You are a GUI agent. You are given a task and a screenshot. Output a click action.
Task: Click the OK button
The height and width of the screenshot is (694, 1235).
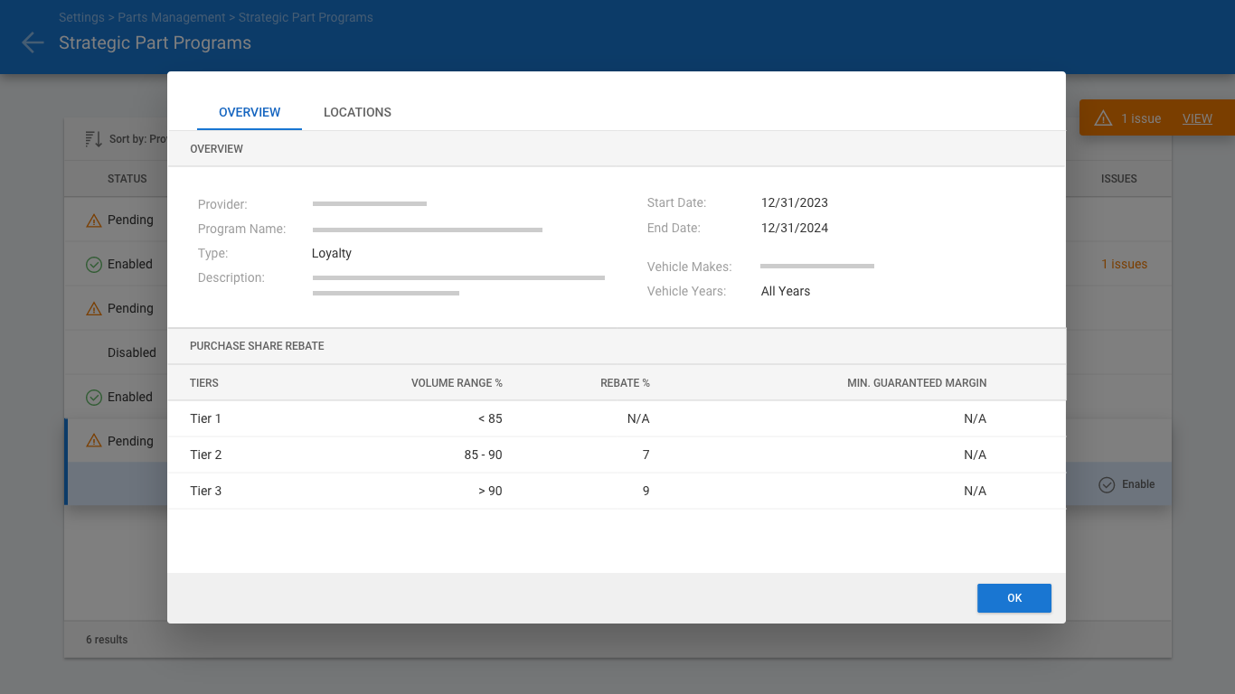click(1014, 598)
